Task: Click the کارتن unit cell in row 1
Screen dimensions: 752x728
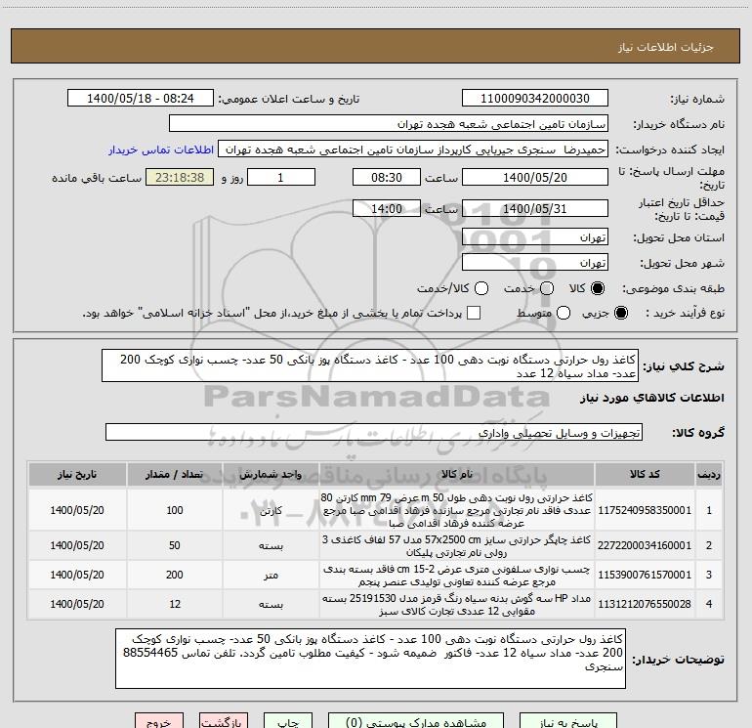Action: [271, 510]
